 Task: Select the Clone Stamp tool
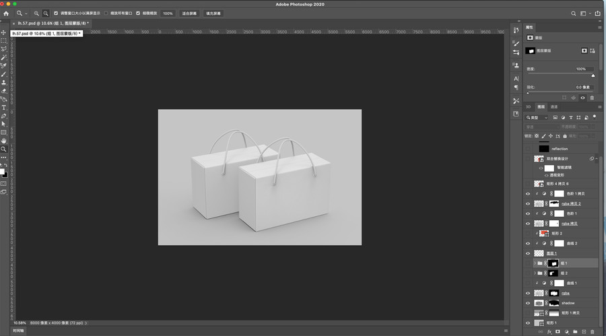coord(4,82)
